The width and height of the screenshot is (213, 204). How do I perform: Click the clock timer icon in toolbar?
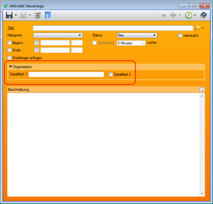189,15
